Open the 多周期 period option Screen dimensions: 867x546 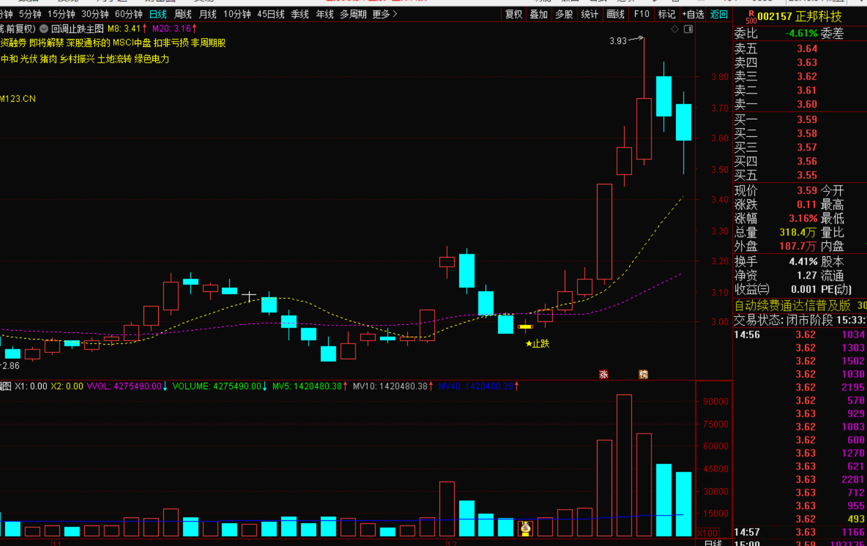tap(353, 14)
